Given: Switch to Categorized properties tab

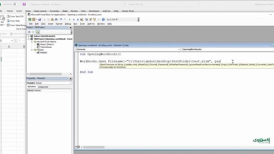Looking at the screenshot, I should coord(43,87).
